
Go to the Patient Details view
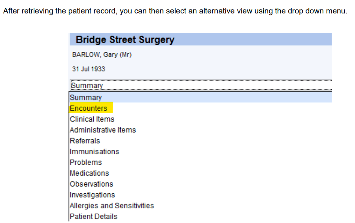(94, 216)
